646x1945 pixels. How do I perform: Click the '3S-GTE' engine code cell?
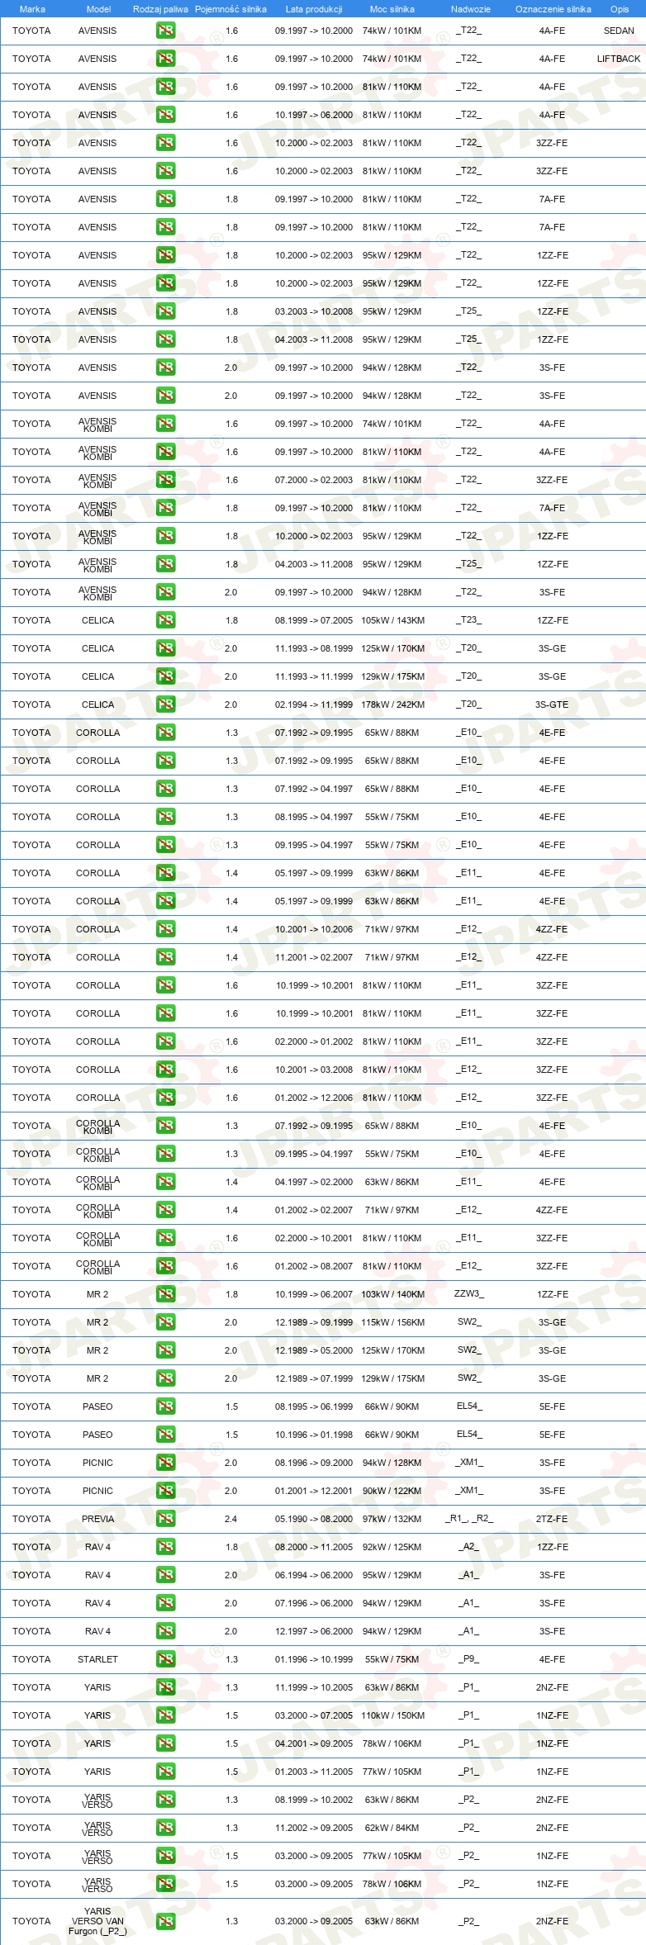[x=552, y=704]
